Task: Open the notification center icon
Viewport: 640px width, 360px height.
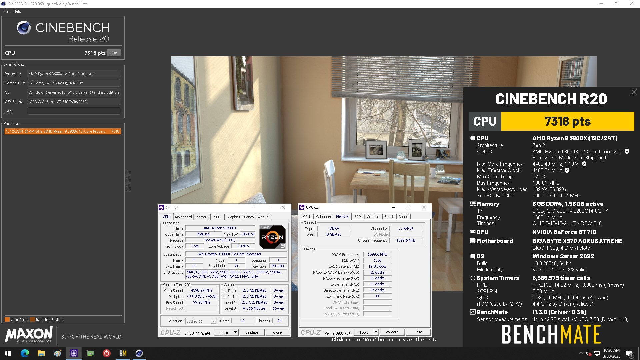Action: [630, 353]
